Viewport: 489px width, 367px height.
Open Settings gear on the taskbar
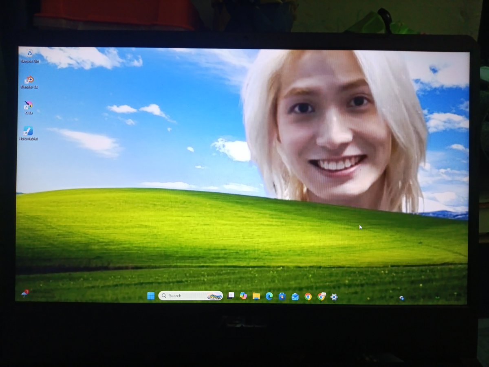334,297
